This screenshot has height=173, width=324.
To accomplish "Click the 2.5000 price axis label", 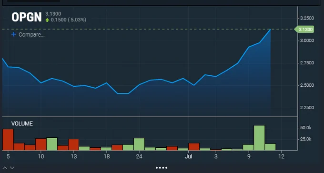I will point(307,85).
